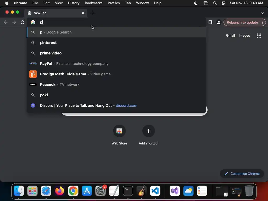Click the address bar input field

(116, 22)
